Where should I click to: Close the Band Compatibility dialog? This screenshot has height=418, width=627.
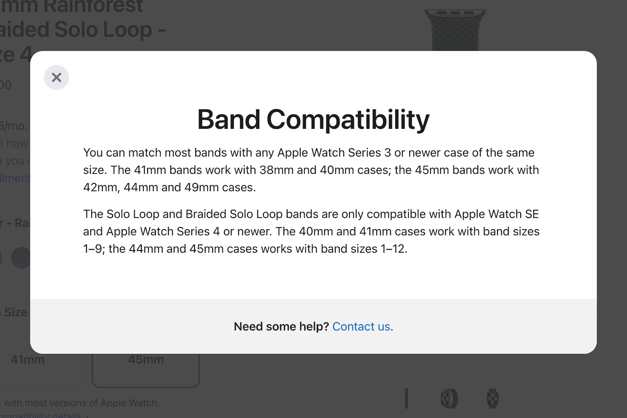[x=56, y=78]
